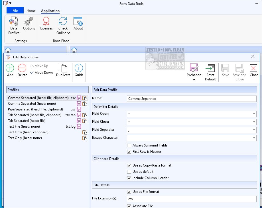262x208 pixels.
Task: Click clipboard icon on Text Only (head: none)
Action: coord(85,138)
